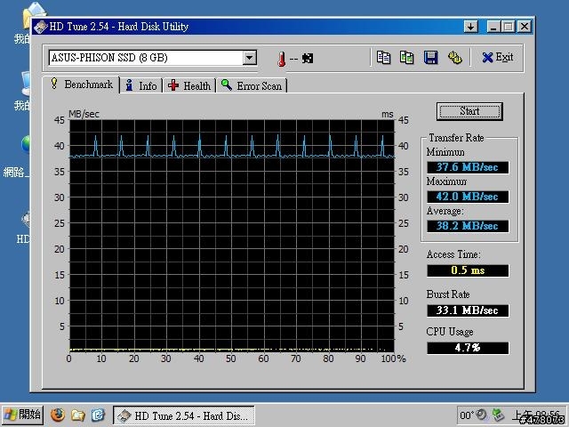Viewport: 569px width, 427px height.
Task: Start the benchmark test
Action: (469, 111)
